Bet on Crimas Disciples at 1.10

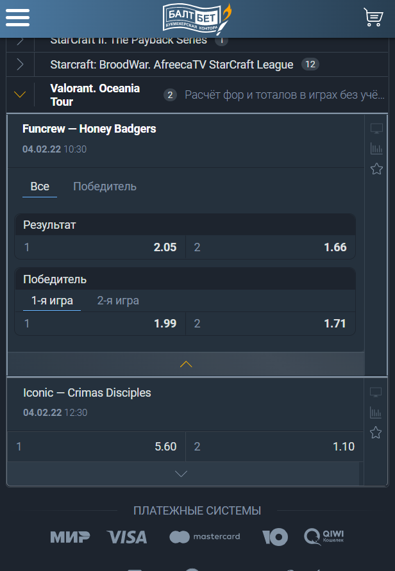pos(274,447)
